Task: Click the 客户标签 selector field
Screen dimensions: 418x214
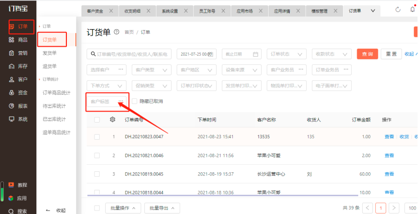Action: coord(106,101)
